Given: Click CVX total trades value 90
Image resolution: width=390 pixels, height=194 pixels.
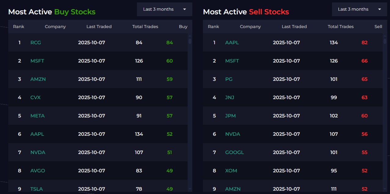Looking at the screenshot, I should click(139, 97).
